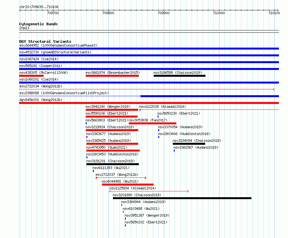Click the nsv1125834 (Alsmadi2014) thin red span

point(149,191)
